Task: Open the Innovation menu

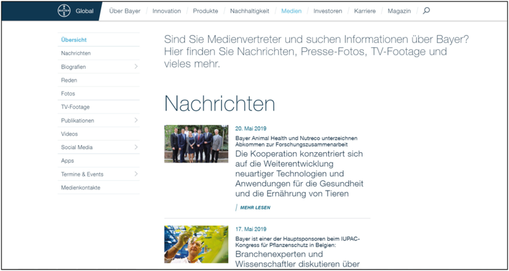Action: (167, 11)
